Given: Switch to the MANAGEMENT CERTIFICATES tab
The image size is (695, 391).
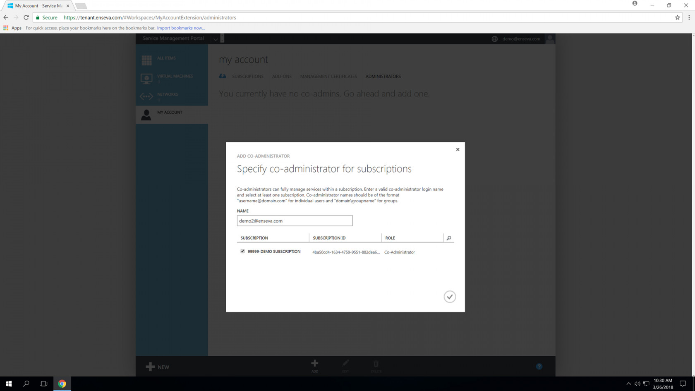Looking at the screenshot, I should pyautogui.click(x=328, y=77).
